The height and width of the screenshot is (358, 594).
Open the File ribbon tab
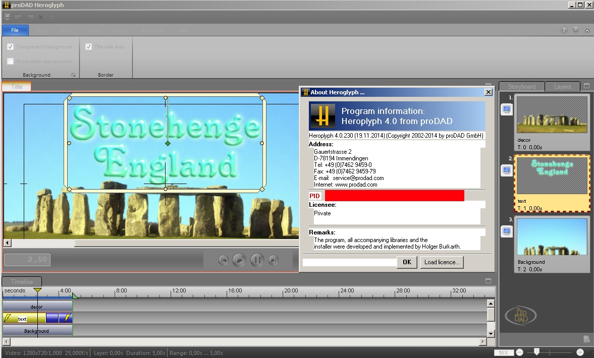15,30
